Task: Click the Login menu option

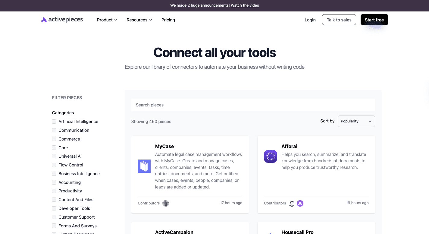Action: pyautogui.click(x=310, y=20)
